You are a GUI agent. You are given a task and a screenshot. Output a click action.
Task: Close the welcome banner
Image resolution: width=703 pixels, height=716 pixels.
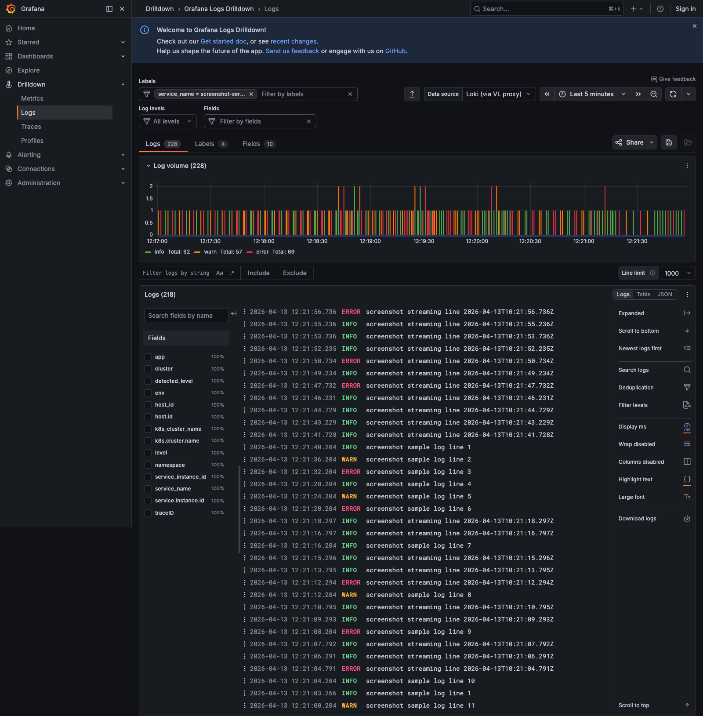(x=695, y=26)
